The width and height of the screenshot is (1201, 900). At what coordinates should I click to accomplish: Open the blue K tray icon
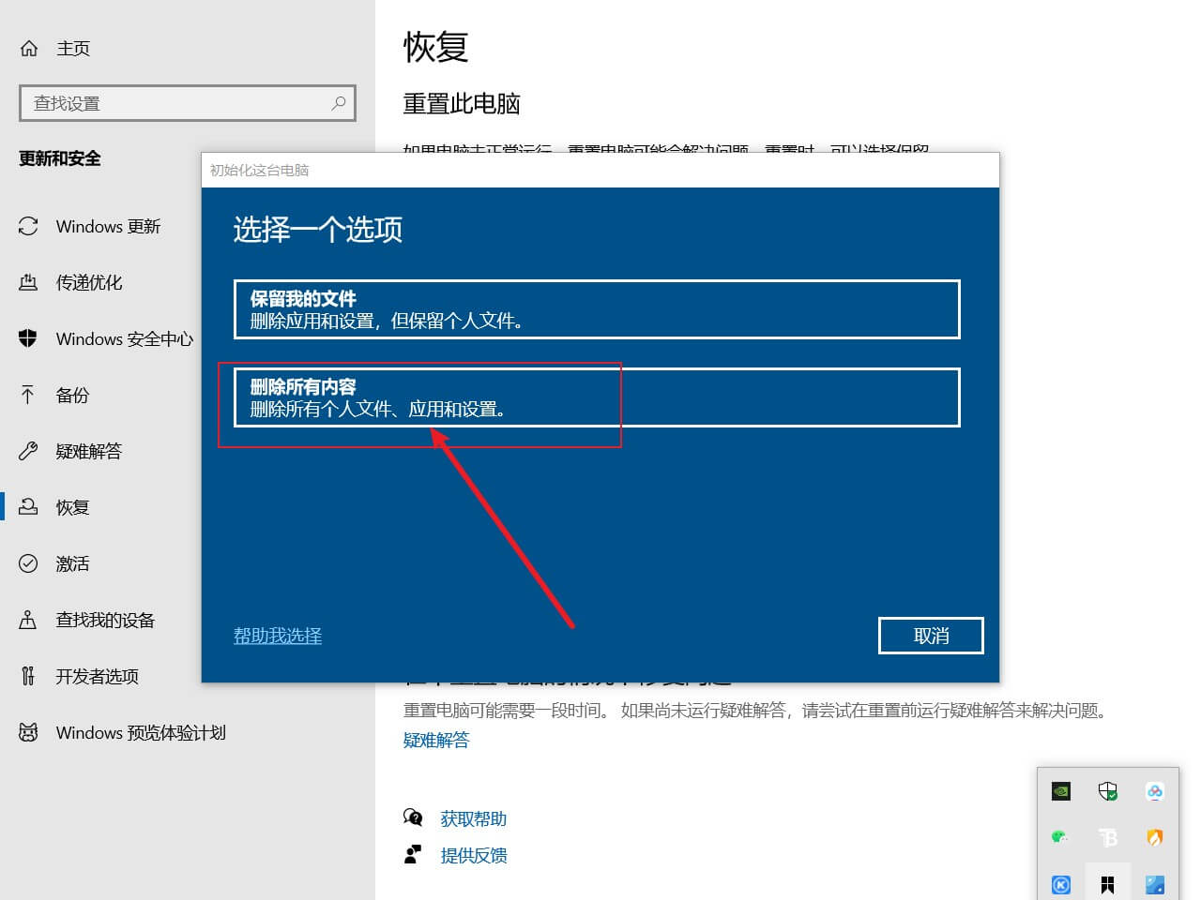coord(1061,884)
